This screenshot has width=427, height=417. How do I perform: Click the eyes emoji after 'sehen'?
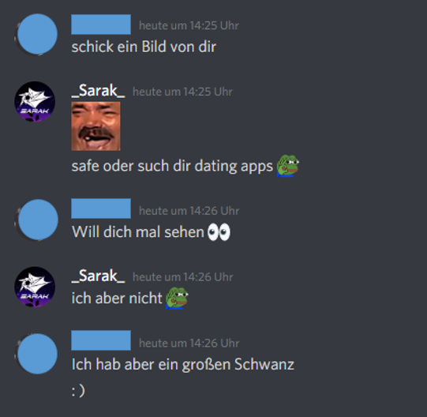(219, 232)
